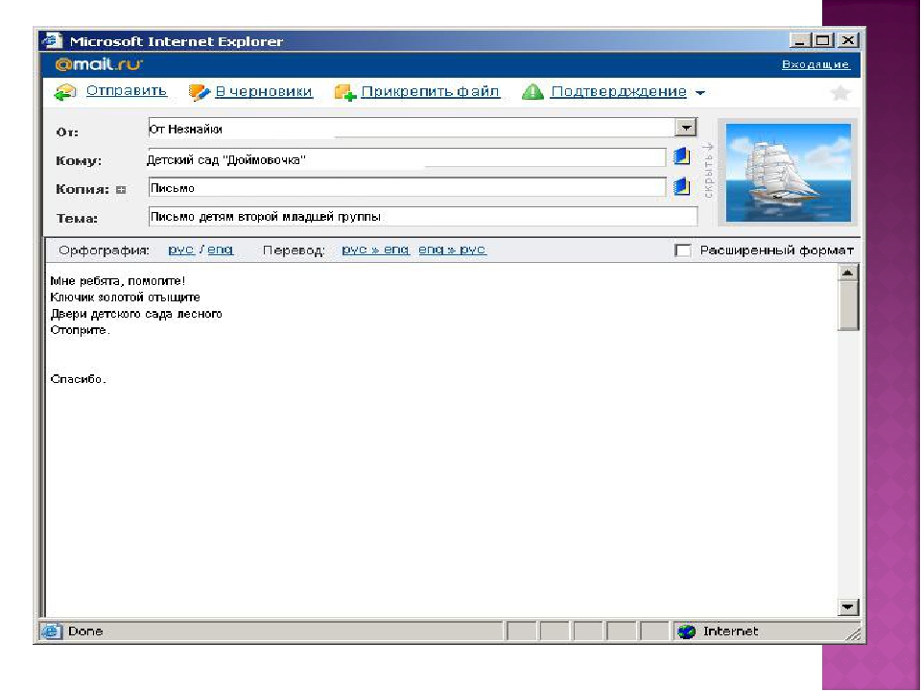The height and width of the screenshot is (691, 921).
Task: Click the green confirmation warning icon
Action: coord(532,92)
